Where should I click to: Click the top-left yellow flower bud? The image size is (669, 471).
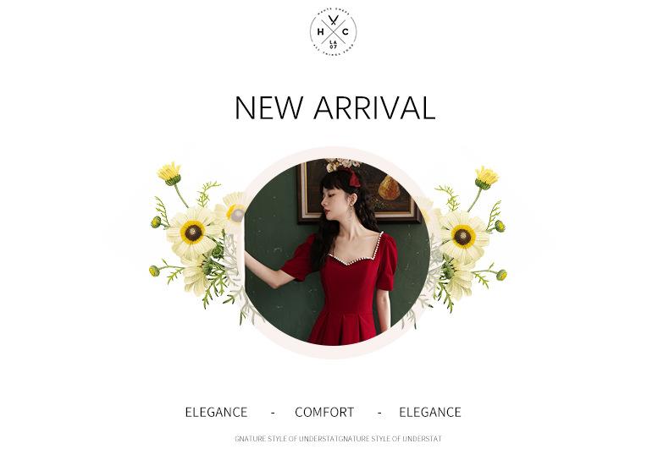[170, 173]
